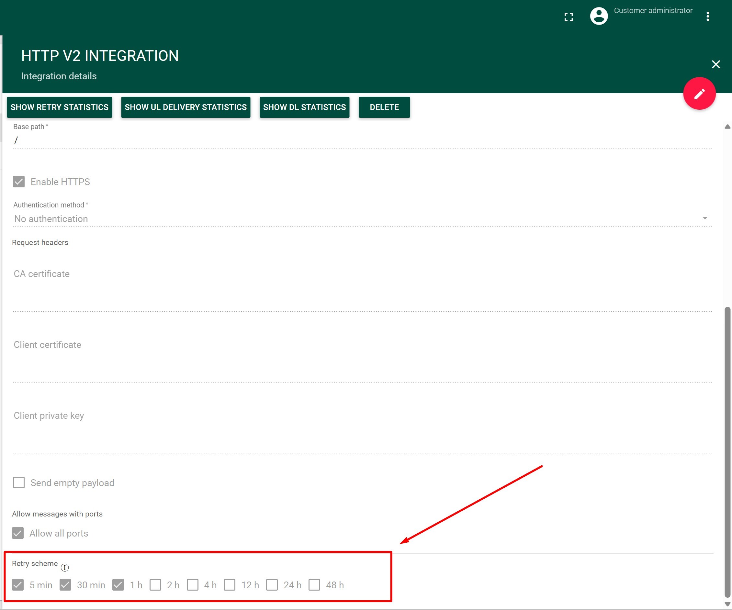Click the red pencil edit button
The width and height of the screenshot is (732, 610).
699,94
